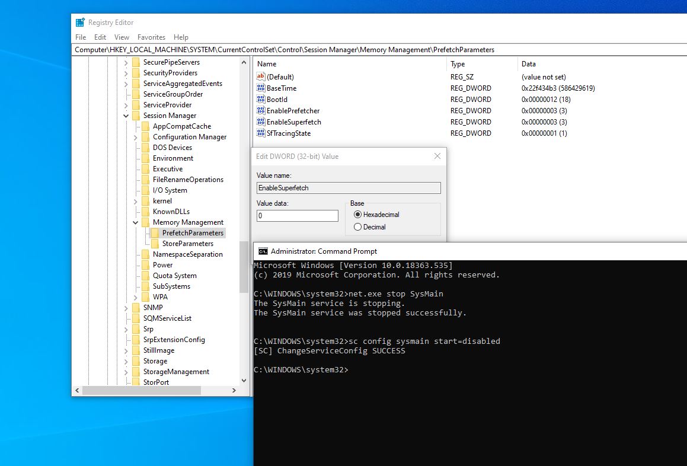Screen dimensions: 687x466
Task: Click the Command Prompt icon in its title bar
Action: pyautogui.click(x=263, y=251)
